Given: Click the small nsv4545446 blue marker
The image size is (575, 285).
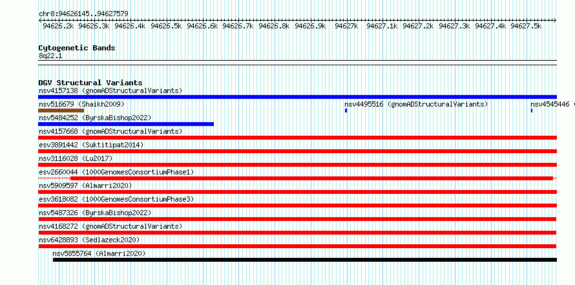Looking at the screenshot, I should tap(532, 111).
